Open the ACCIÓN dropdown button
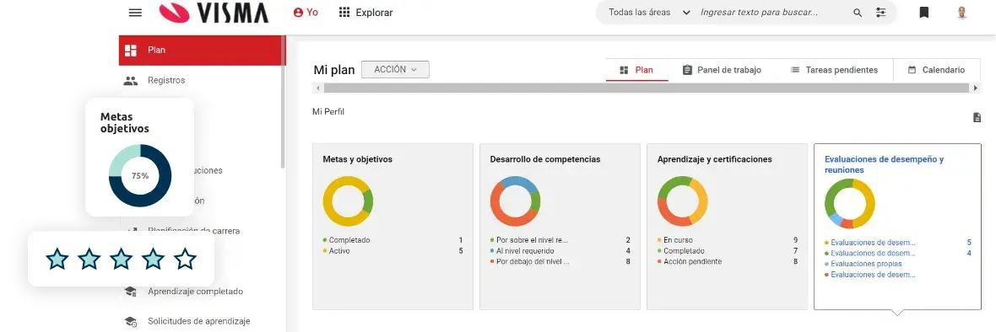This screenshot has width=996, height=332. 395,70
